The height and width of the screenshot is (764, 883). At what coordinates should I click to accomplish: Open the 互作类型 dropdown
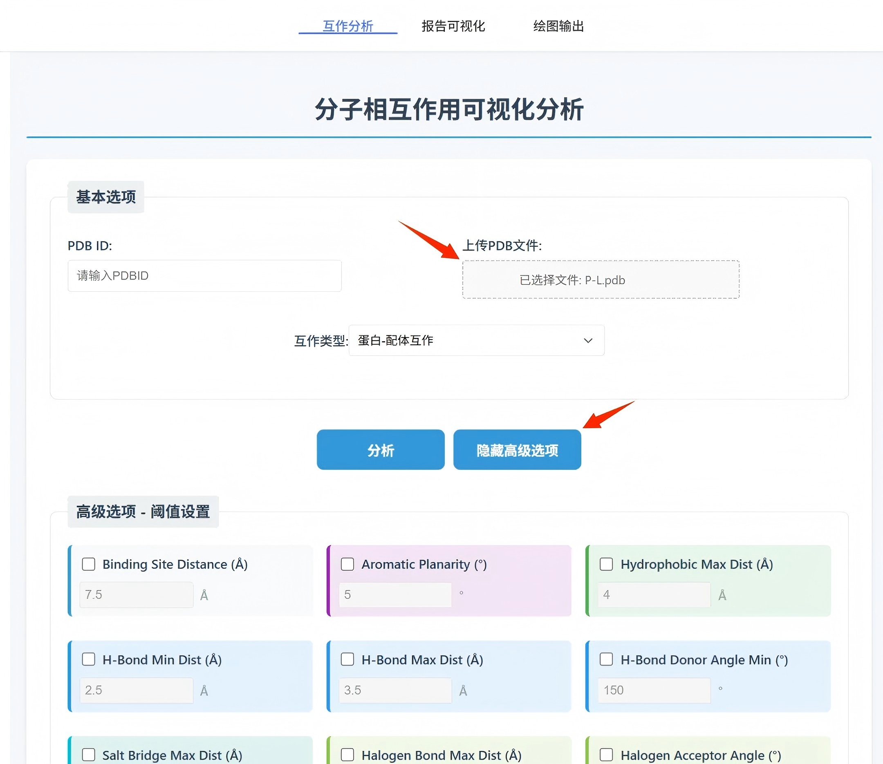476,340
